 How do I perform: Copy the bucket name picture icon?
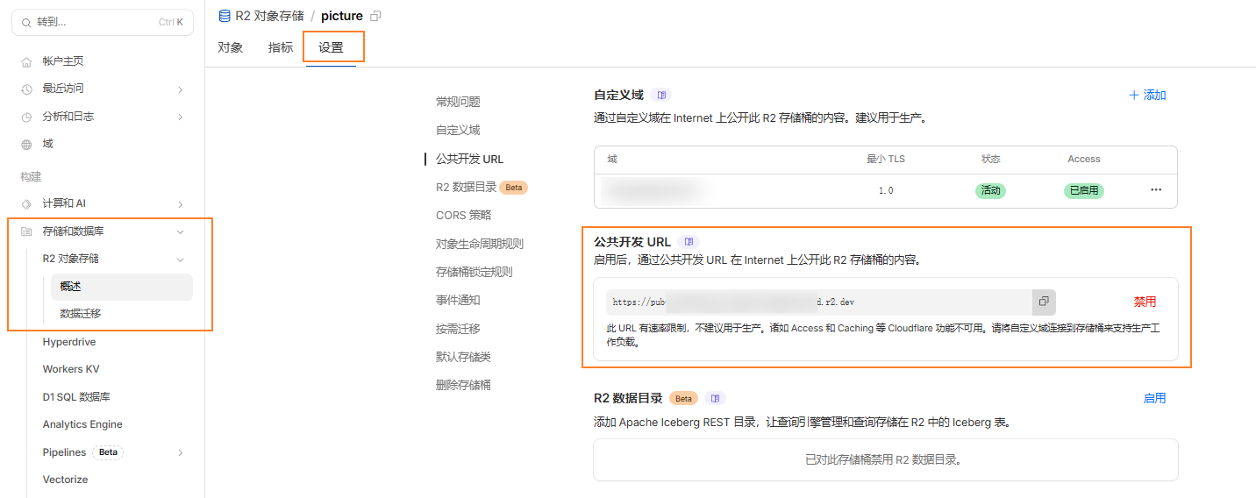(x=376, y=16)
